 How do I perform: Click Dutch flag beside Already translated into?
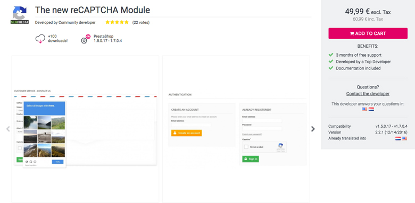click(398, 138)
